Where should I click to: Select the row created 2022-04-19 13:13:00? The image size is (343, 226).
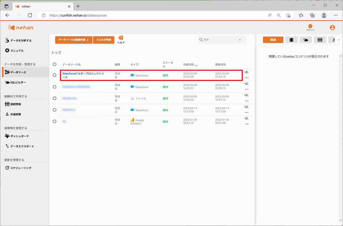(x=55, y=110)
